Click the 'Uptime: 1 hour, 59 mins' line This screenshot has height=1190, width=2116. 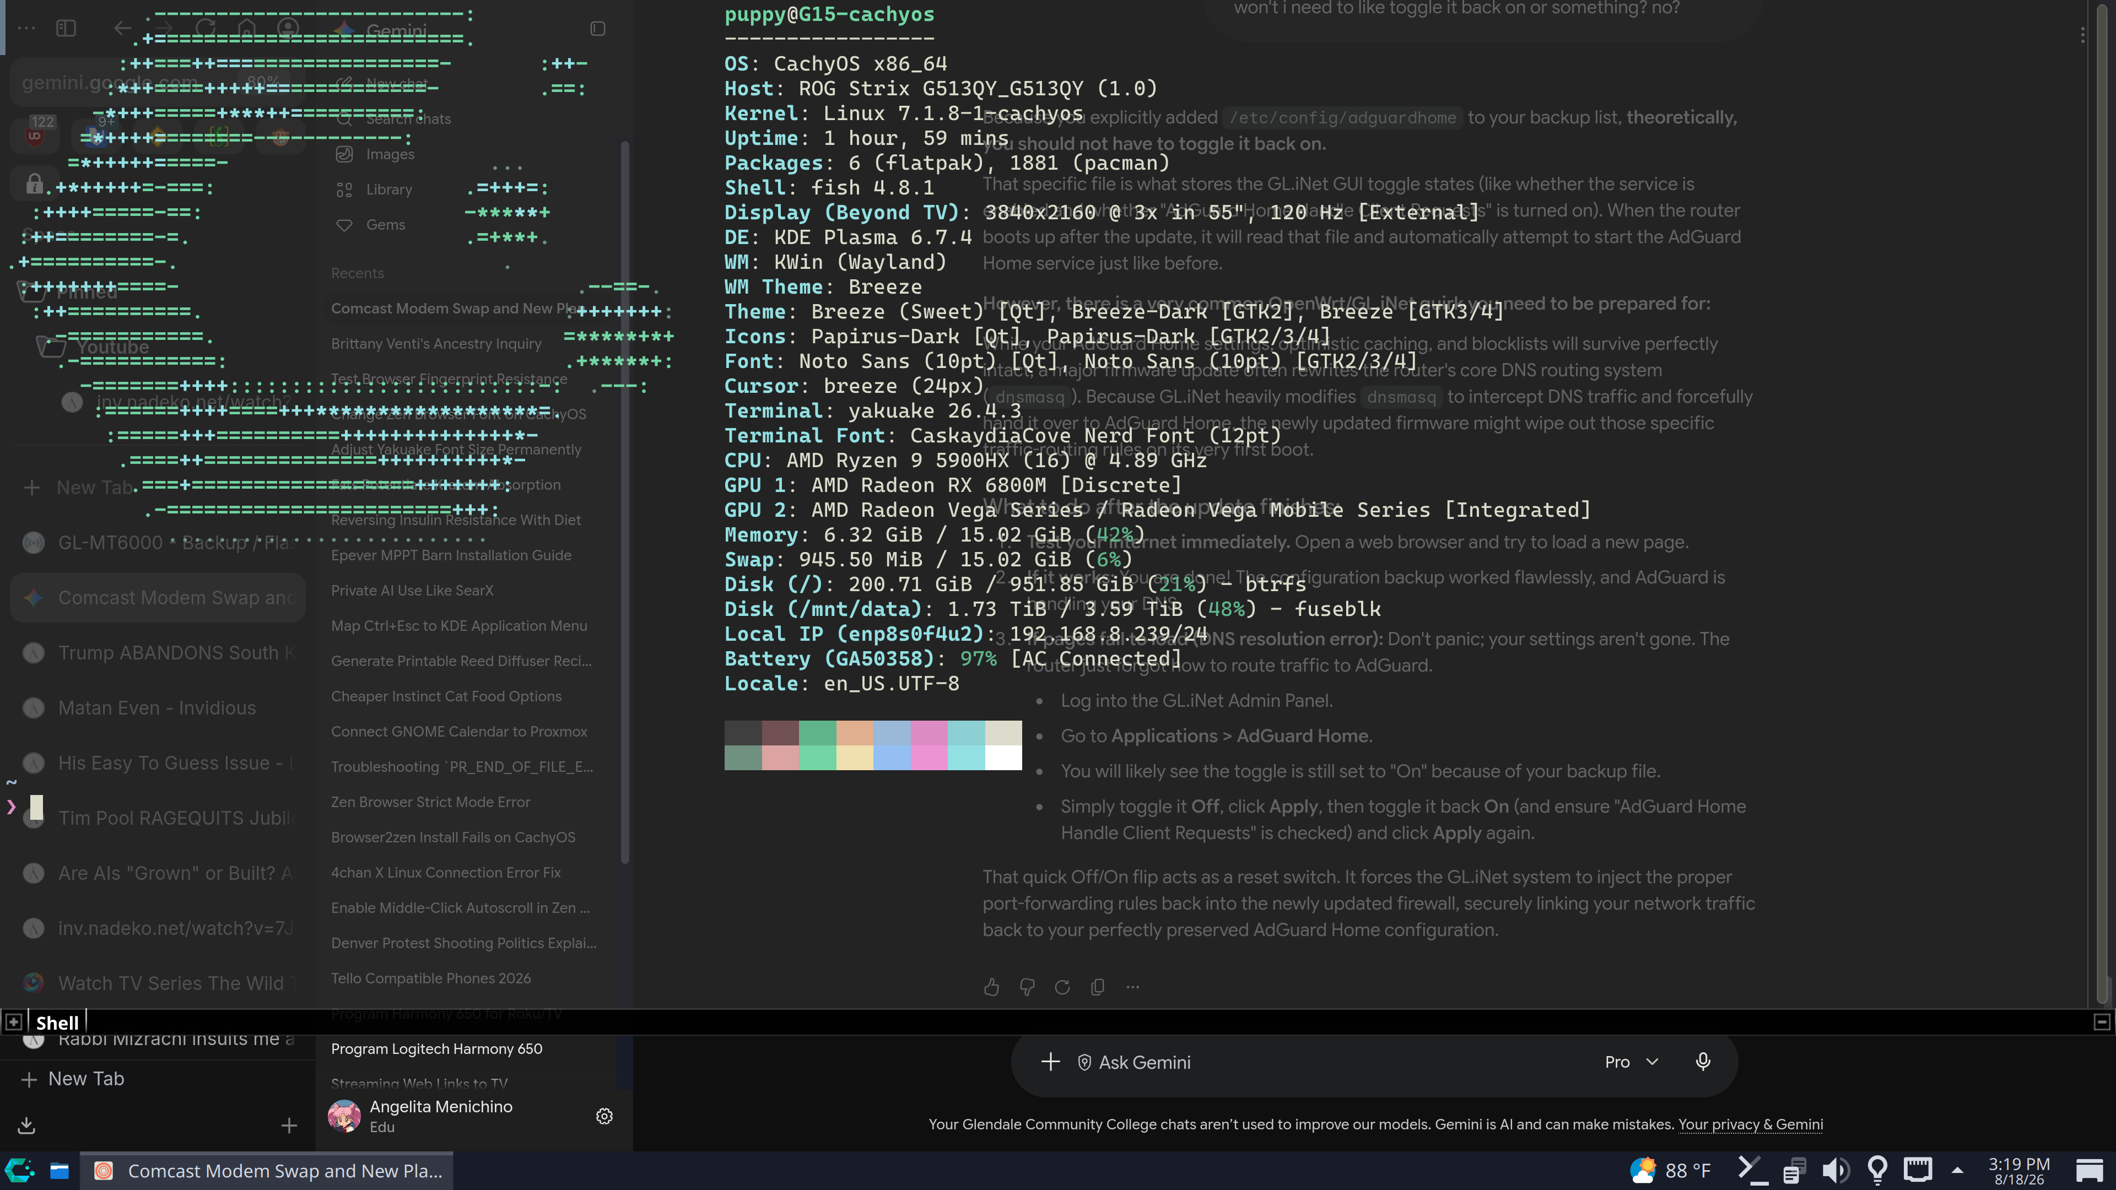click(x=867, y=138)
